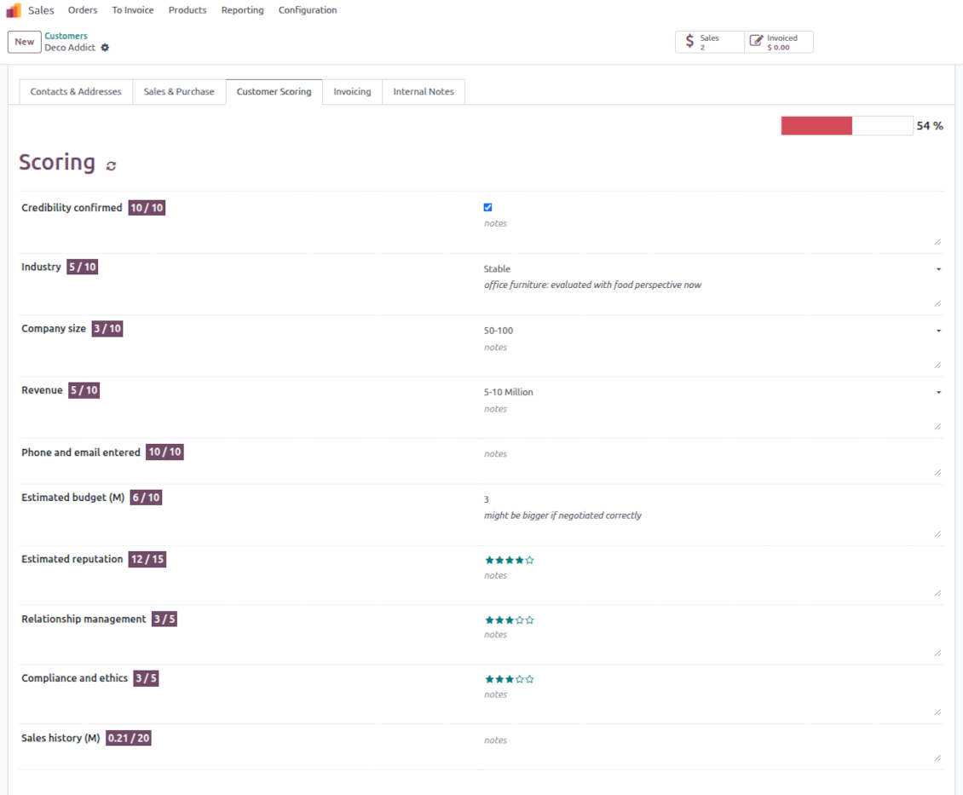This screenshot has width=963, height=795.
Task: Open the Contacts & Addresses tab
Action: 76,92
